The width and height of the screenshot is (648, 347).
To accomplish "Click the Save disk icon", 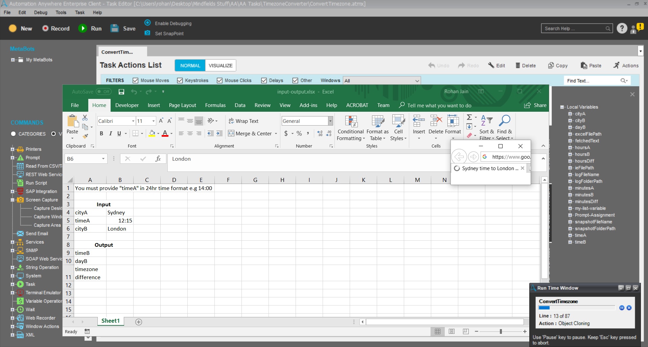I will point(115,28).
